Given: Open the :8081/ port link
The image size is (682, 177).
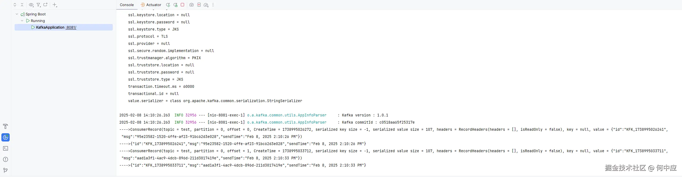Looking at the screenshot, I should [71, 27].
